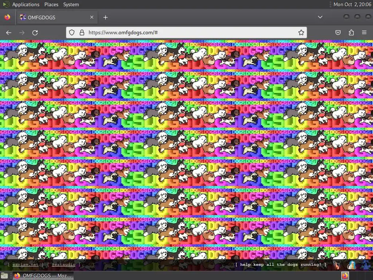Expand the list all tabs chevron
The height and width of the screenshot is (280, 373).
click(x=320, y=17)
